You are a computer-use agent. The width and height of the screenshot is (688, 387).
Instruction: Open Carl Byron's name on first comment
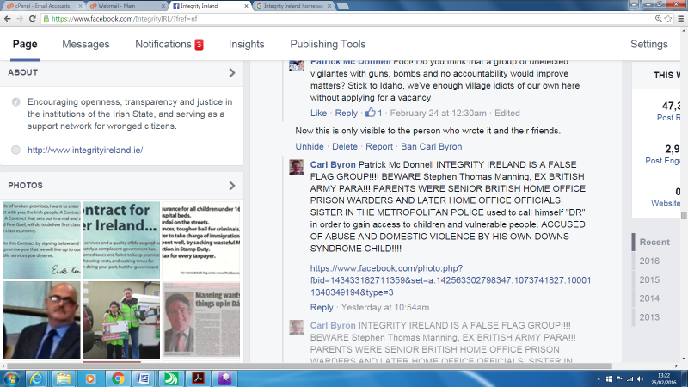333,164
